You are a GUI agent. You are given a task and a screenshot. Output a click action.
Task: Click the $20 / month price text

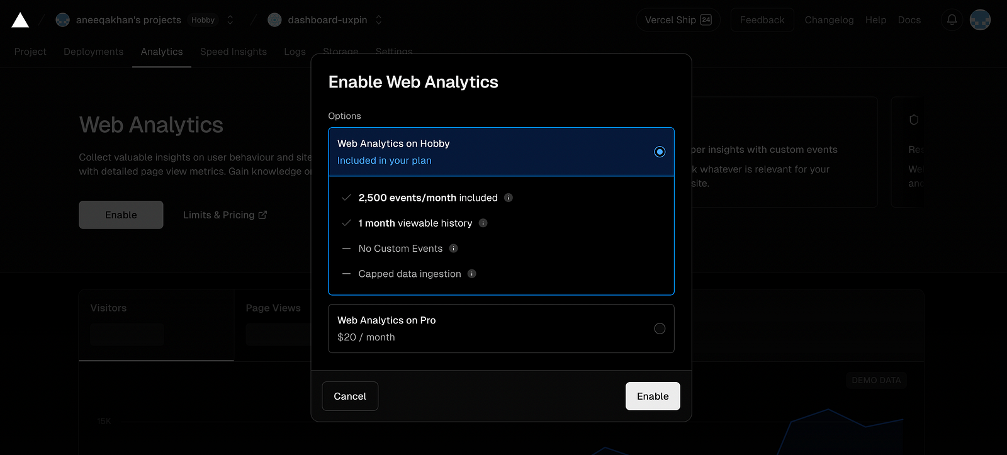coord(366,337)
